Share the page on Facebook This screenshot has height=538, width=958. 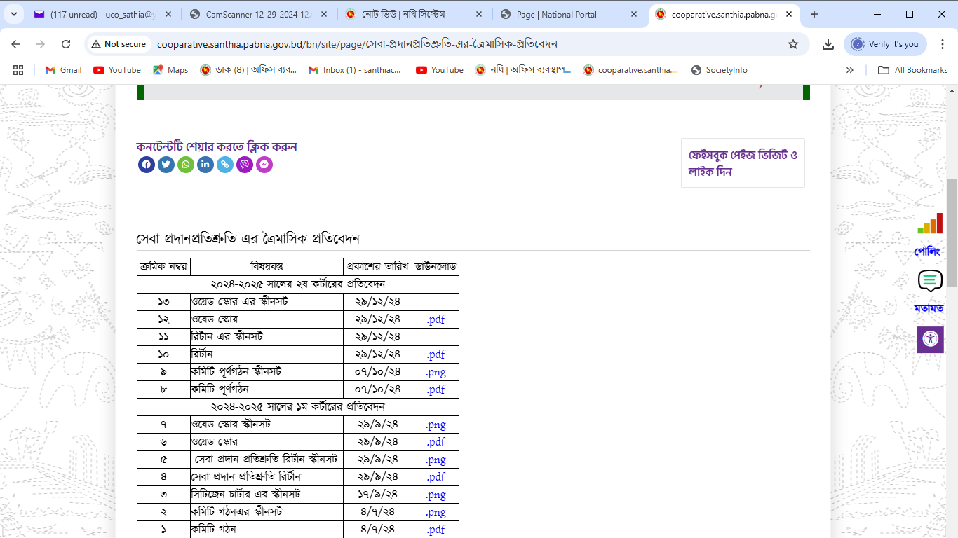point(146,165)
